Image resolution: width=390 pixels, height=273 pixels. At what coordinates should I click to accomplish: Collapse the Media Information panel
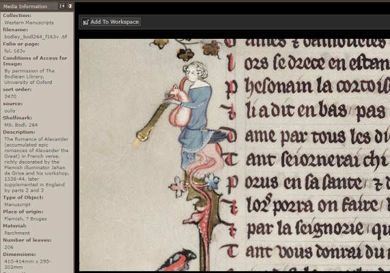click(x=62, y=6)
